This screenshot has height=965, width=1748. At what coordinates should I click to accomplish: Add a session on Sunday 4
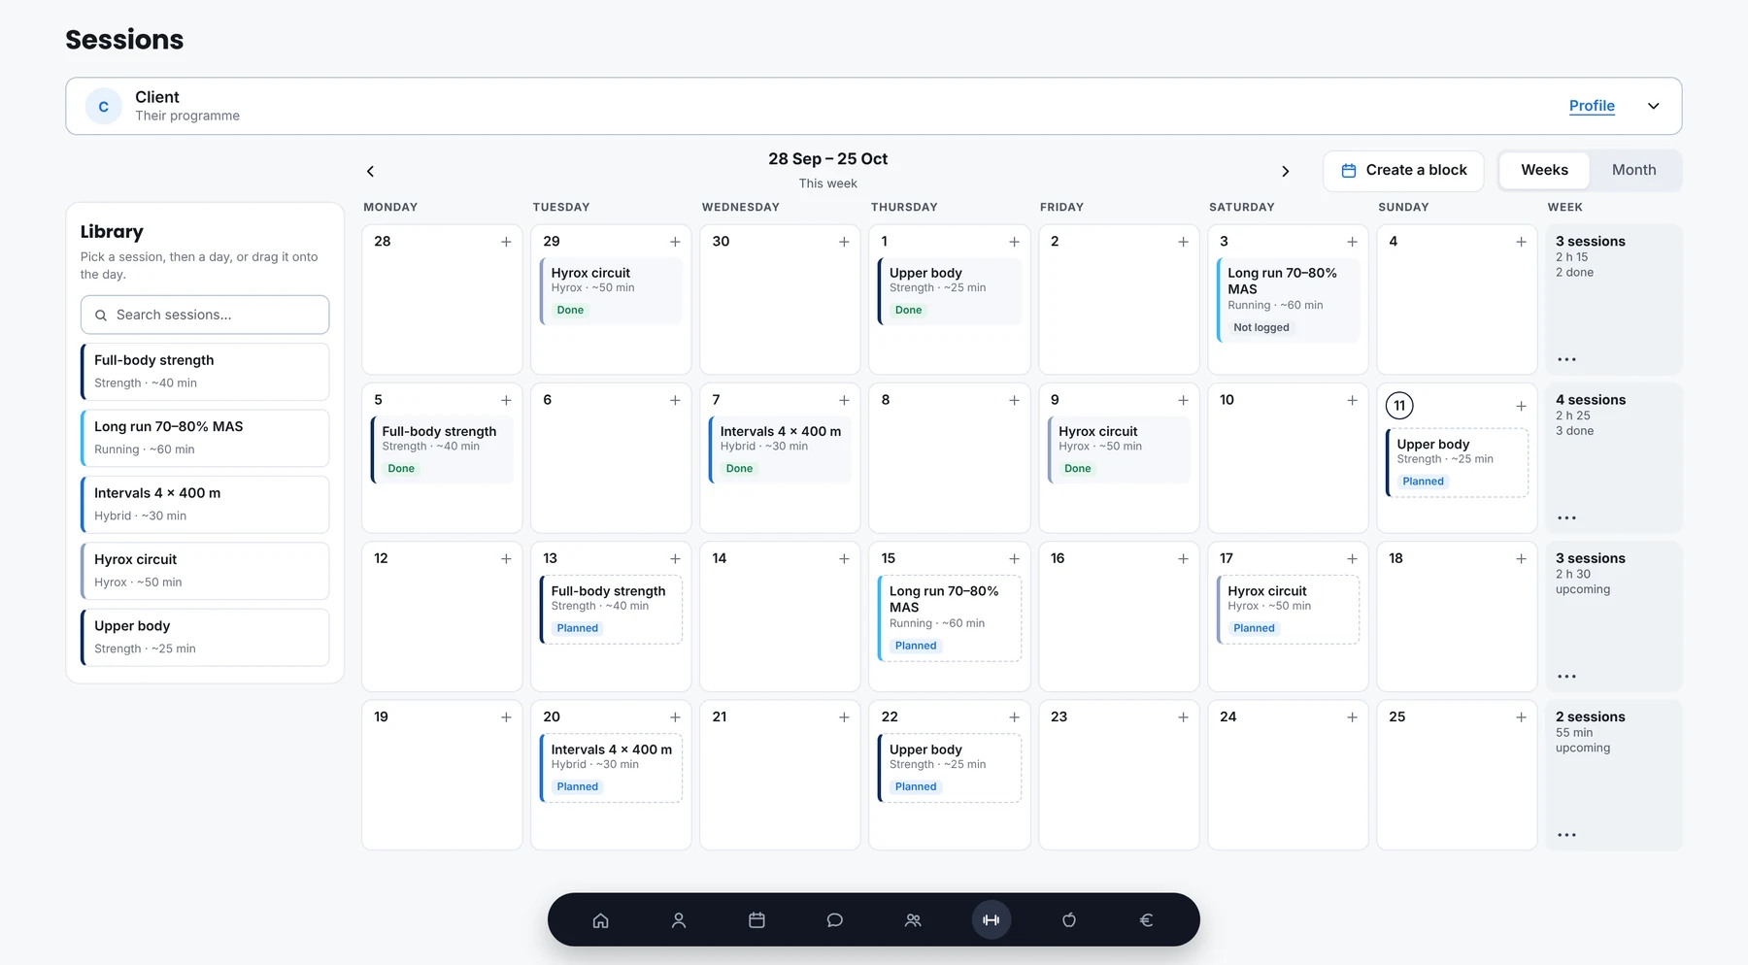(1521, 242)
